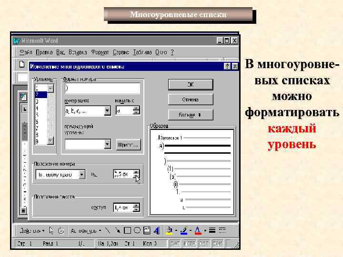Select level 6 in Уровень list
The image size is (343, 257).
[41, 121]
